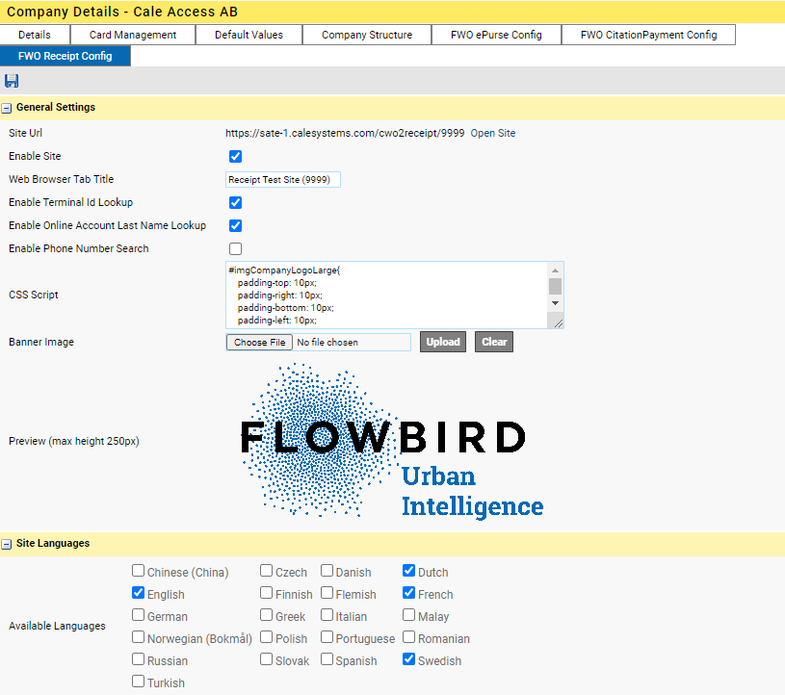Image resolution: width=785 pixels, height=695 pixels.
Task: Click CSS Script scrollbar down arrow
Action: (555, 303)
